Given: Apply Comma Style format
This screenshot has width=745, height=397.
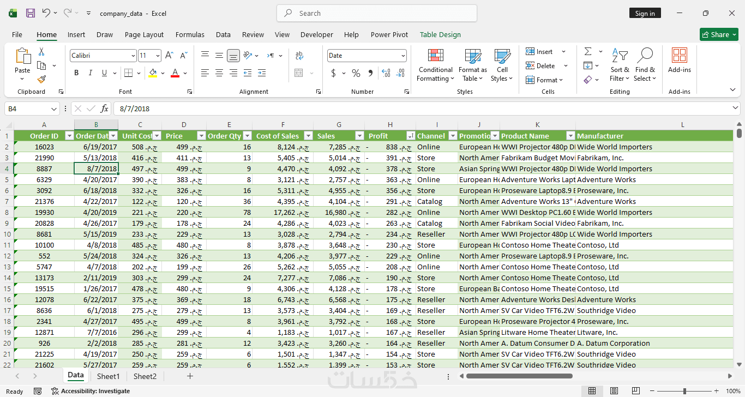Looking at the screenshot, I should click(x=370, y=73).
